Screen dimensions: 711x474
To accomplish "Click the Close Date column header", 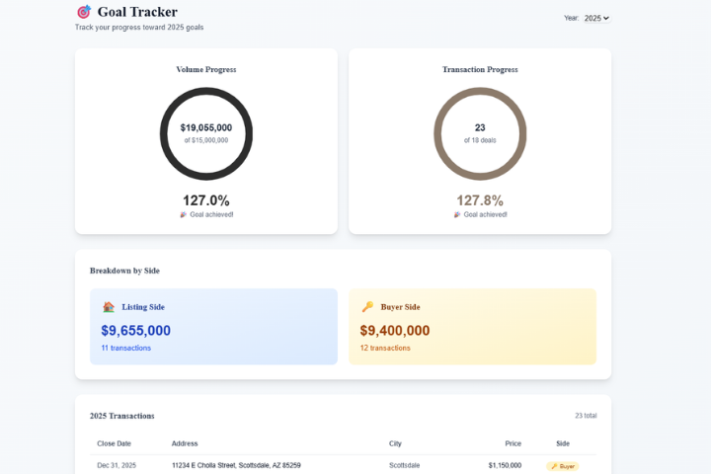I will 115,443.
